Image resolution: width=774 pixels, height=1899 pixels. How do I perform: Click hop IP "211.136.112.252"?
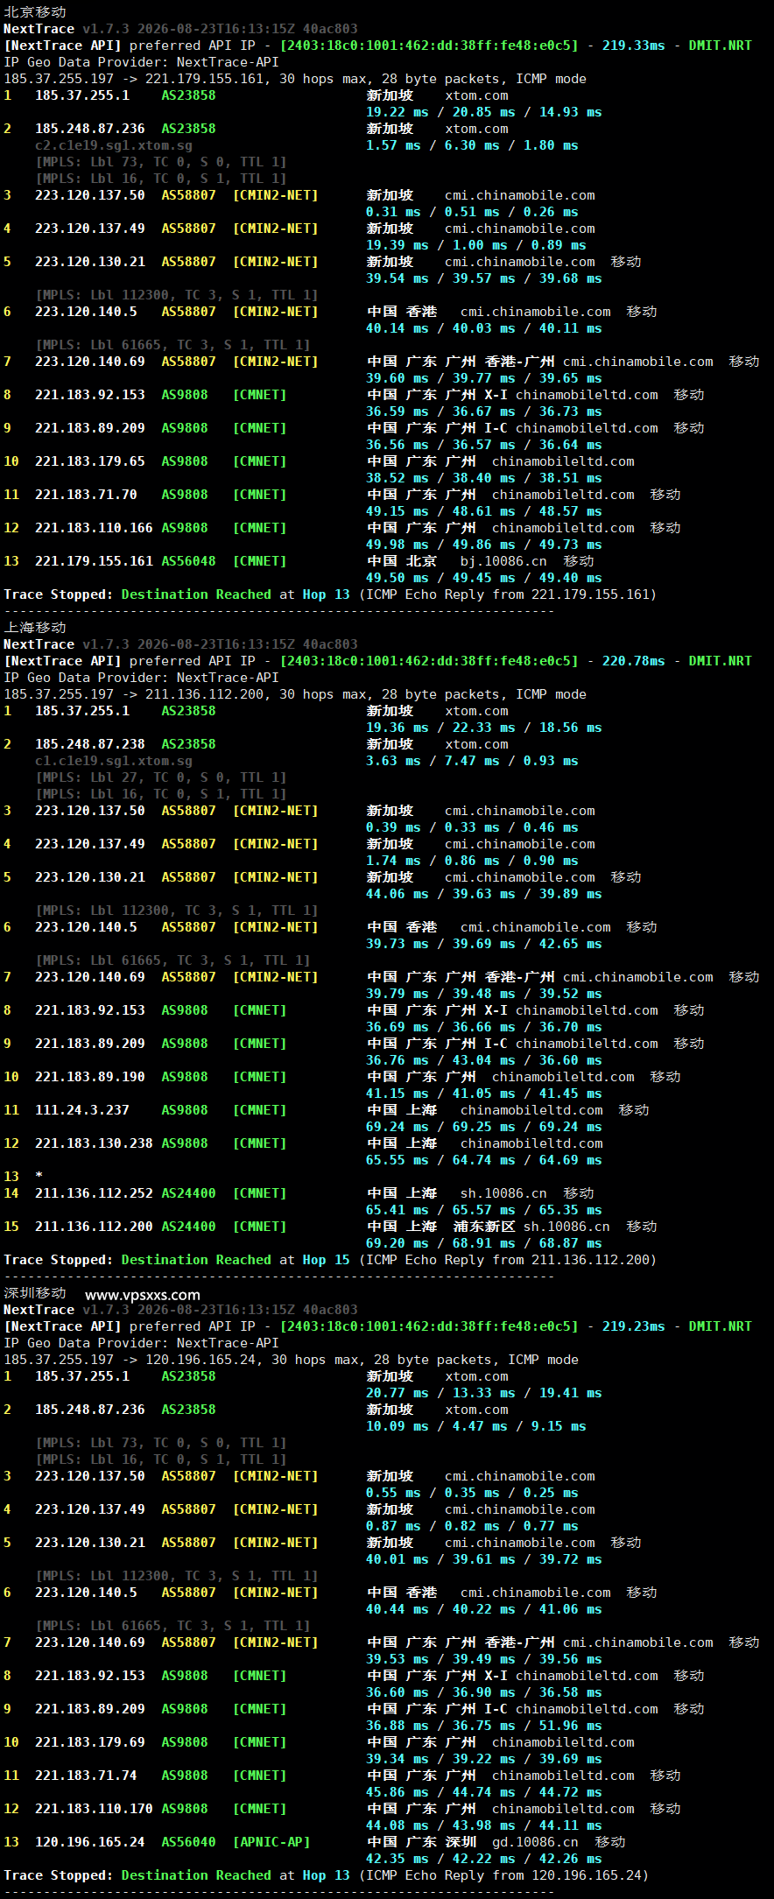tap(94, 1193)
